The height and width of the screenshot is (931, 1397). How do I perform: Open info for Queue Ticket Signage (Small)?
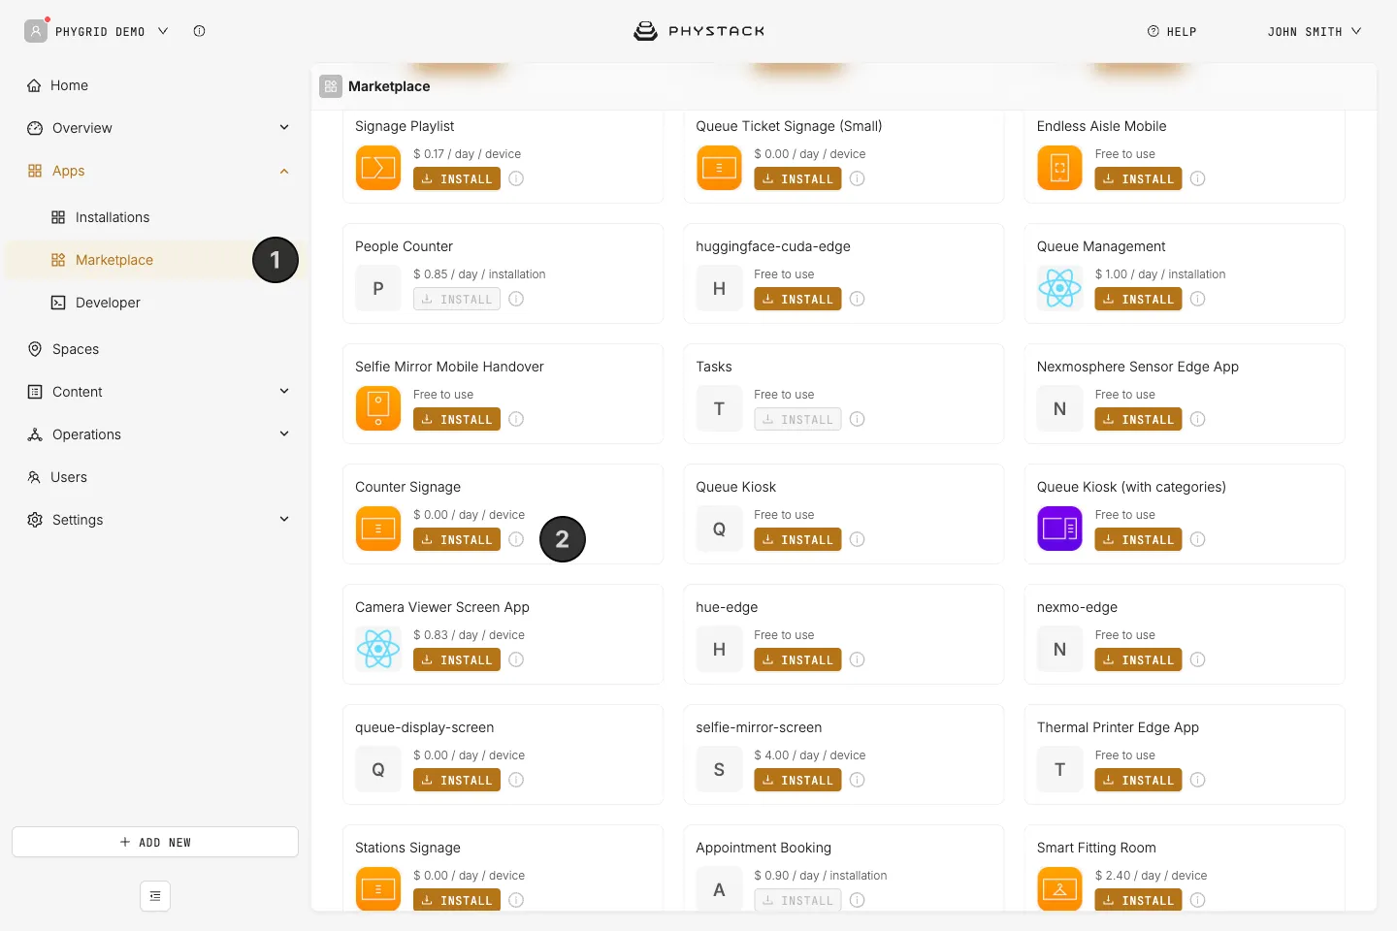(858, 178)
